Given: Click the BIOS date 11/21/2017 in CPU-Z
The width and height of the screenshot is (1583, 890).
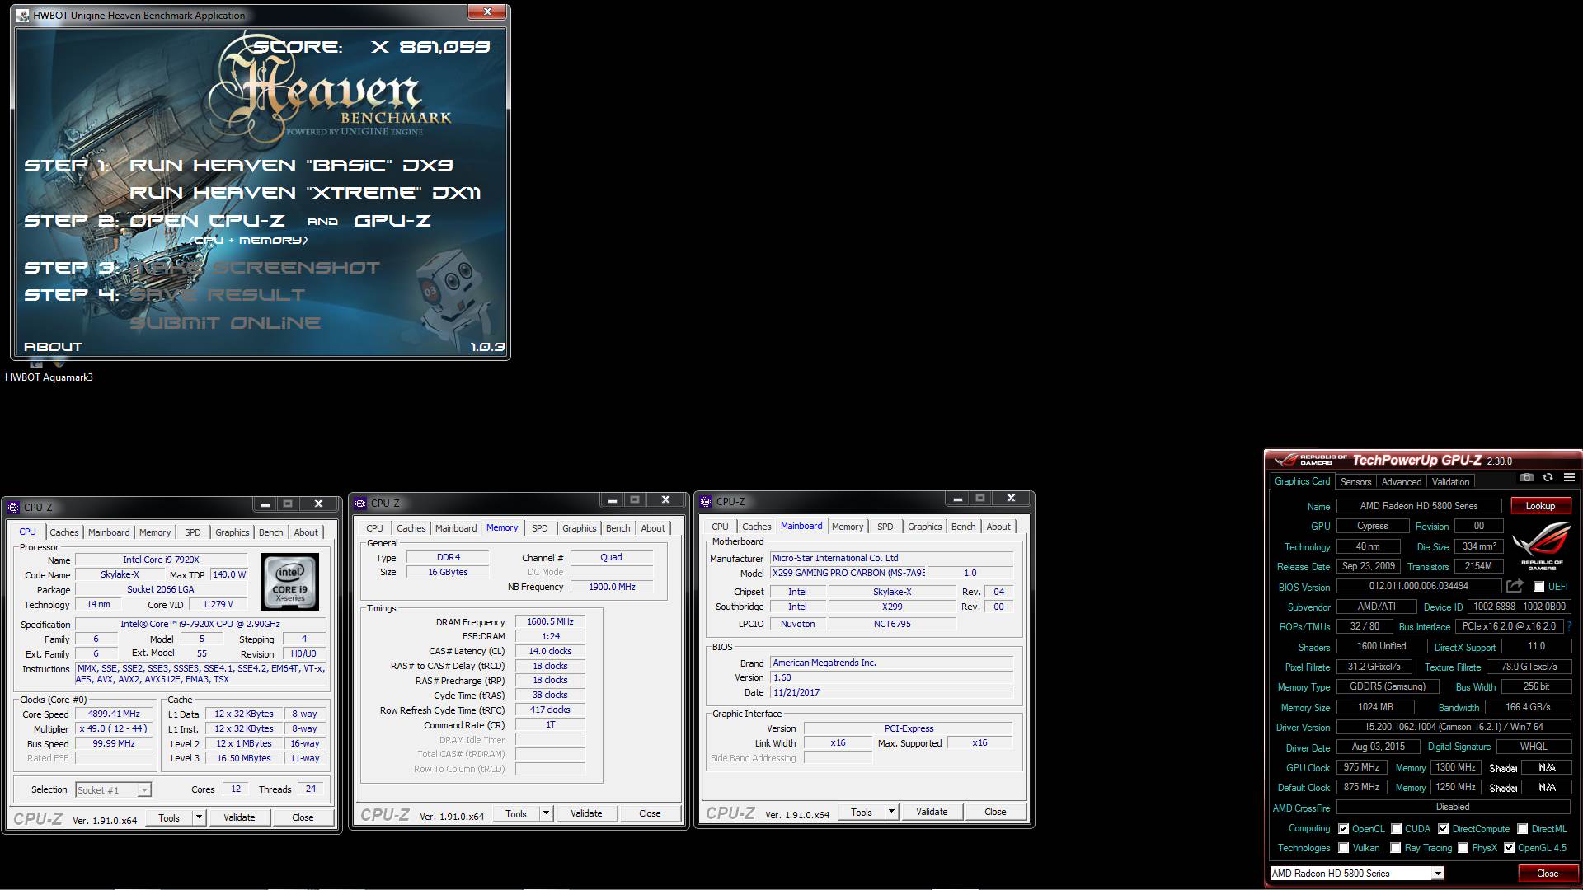Looking at the screenshot, I should [x=891, y=692].
